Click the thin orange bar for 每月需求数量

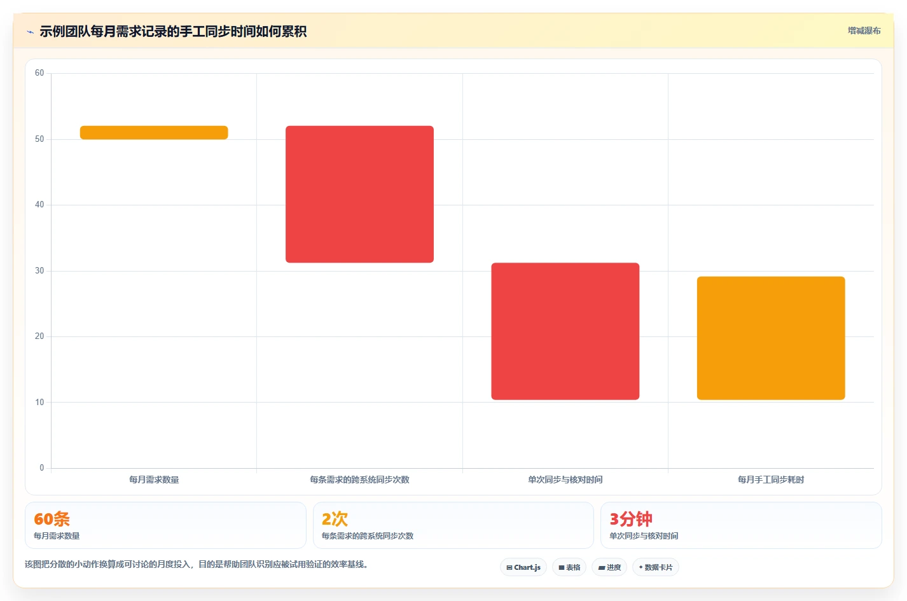[154, 132]
